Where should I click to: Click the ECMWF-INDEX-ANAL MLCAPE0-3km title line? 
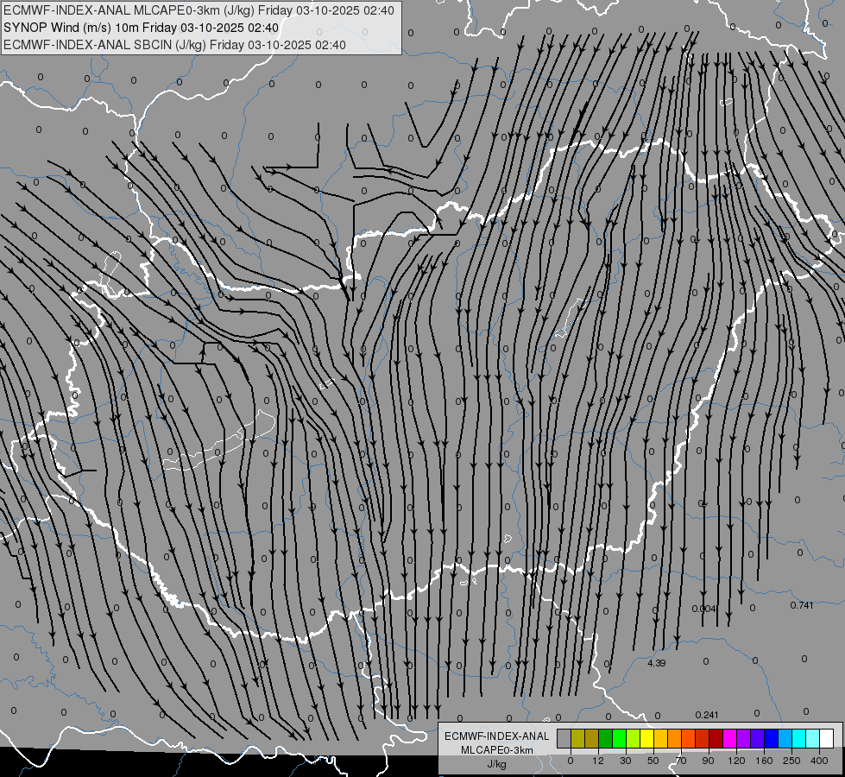(199, 10)
